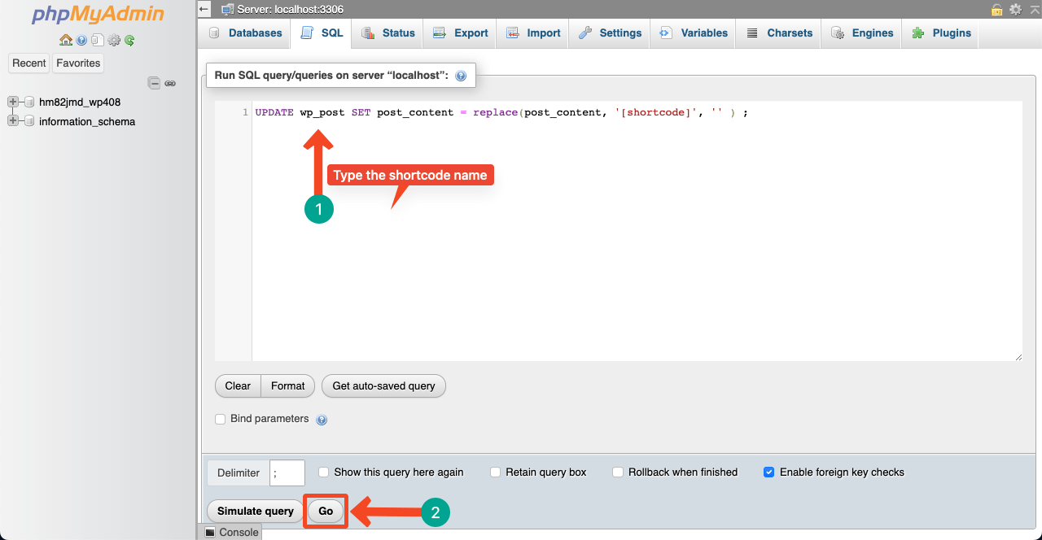Enable Show this query here again
The height and width of the screenshot is (540, 1042).
coord(323,472)
